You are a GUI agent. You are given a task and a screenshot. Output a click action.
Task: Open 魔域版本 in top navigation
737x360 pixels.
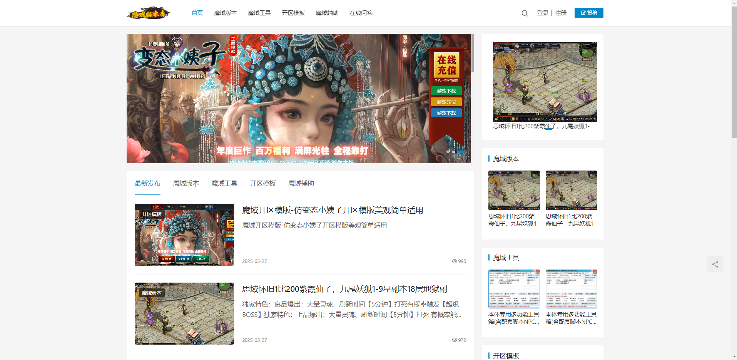click(226, 13)
